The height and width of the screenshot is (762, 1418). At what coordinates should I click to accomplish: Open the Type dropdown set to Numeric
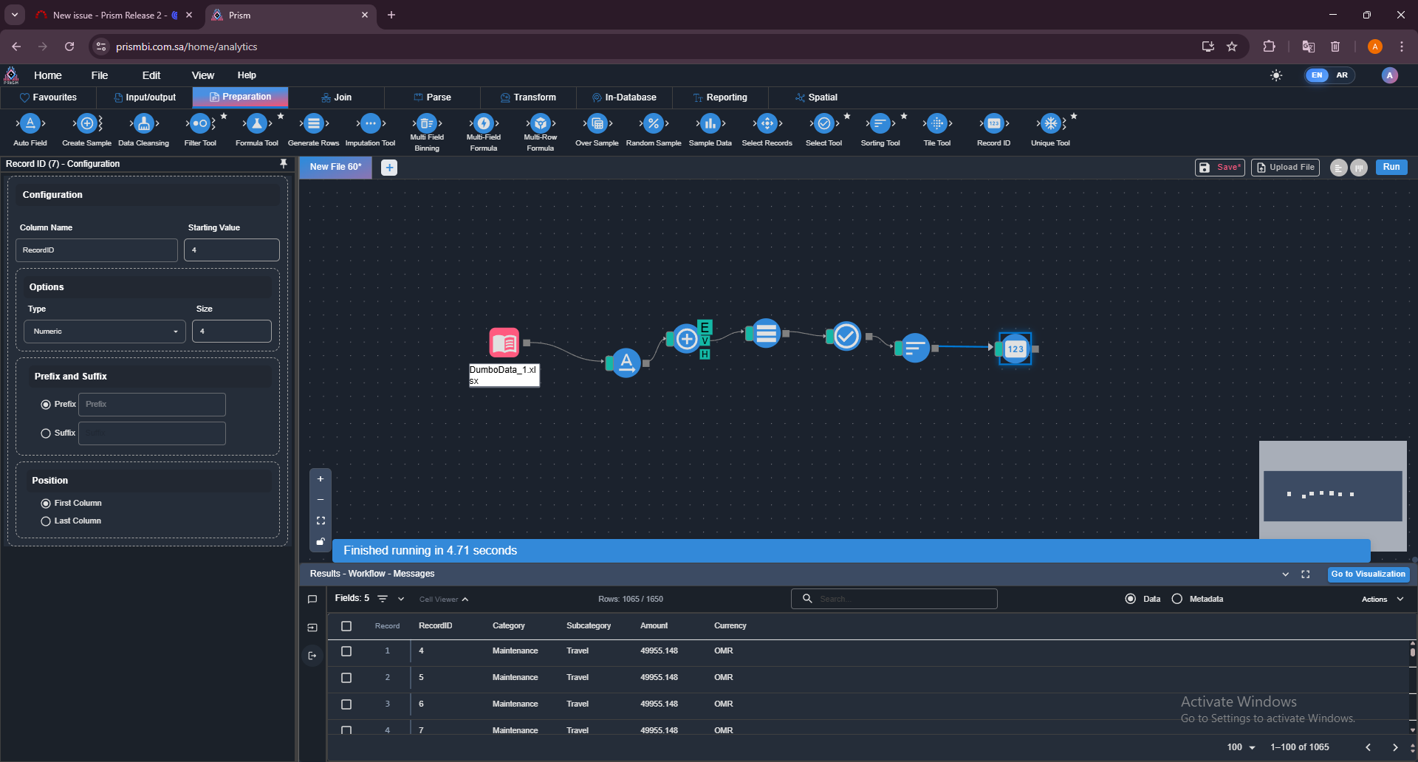pos(104,332)
